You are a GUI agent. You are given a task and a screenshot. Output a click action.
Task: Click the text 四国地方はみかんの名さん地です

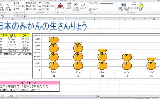[21, 90]
